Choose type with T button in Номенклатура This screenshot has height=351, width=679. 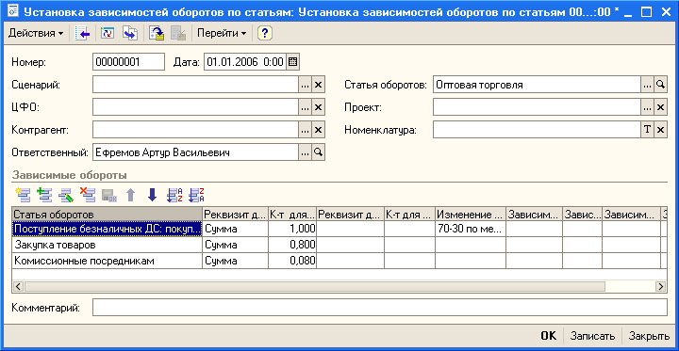[x=647, y=130]
